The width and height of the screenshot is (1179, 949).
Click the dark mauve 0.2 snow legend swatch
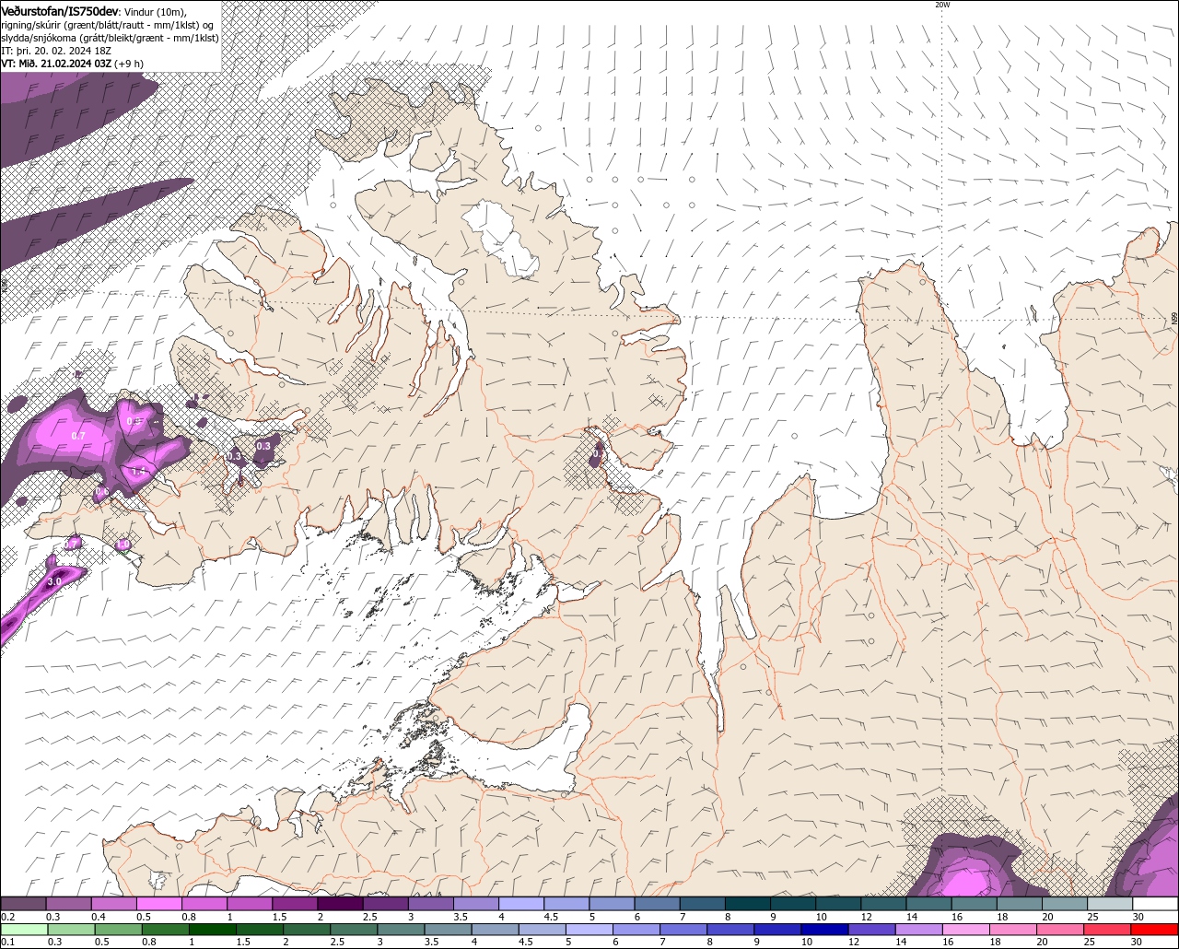click(23, 904)
